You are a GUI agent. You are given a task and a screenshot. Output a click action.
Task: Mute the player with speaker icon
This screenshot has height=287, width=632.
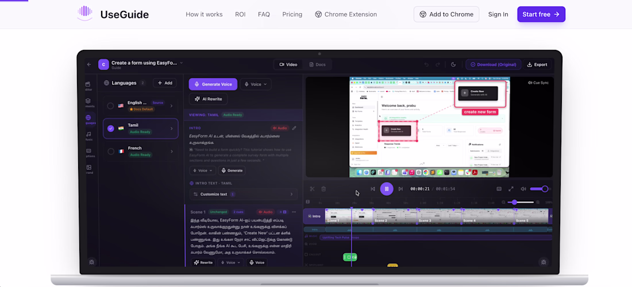click(523, 189)
